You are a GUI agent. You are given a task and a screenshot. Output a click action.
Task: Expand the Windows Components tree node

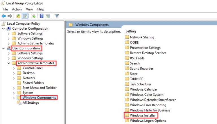click(x=14, y=98)
